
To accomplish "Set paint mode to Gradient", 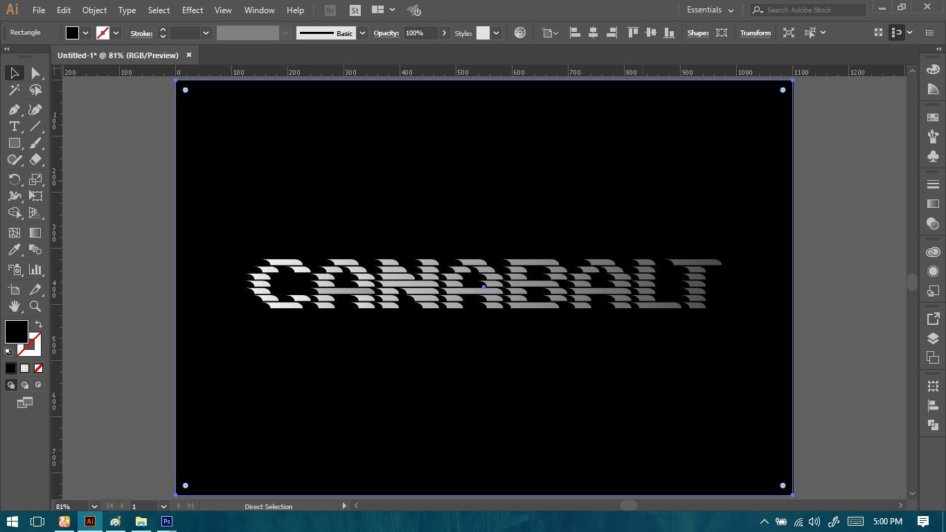I will pos(25,369).
